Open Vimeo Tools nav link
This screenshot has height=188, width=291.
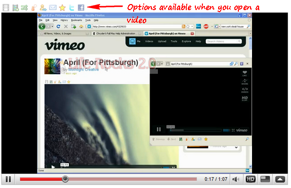click(x=174, y=41)
